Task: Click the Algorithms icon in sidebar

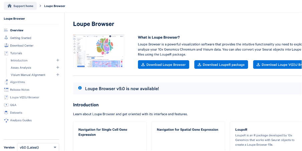Action: tap(6, 82)
